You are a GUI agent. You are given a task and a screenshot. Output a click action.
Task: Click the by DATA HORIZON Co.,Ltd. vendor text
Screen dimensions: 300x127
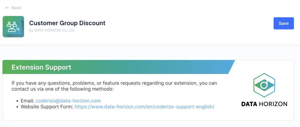(x=52, y=30)
